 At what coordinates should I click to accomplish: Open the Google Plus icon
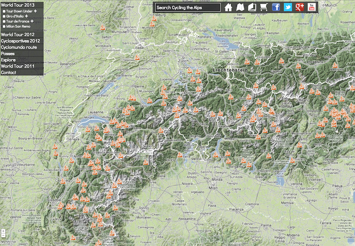pos(300,8)
